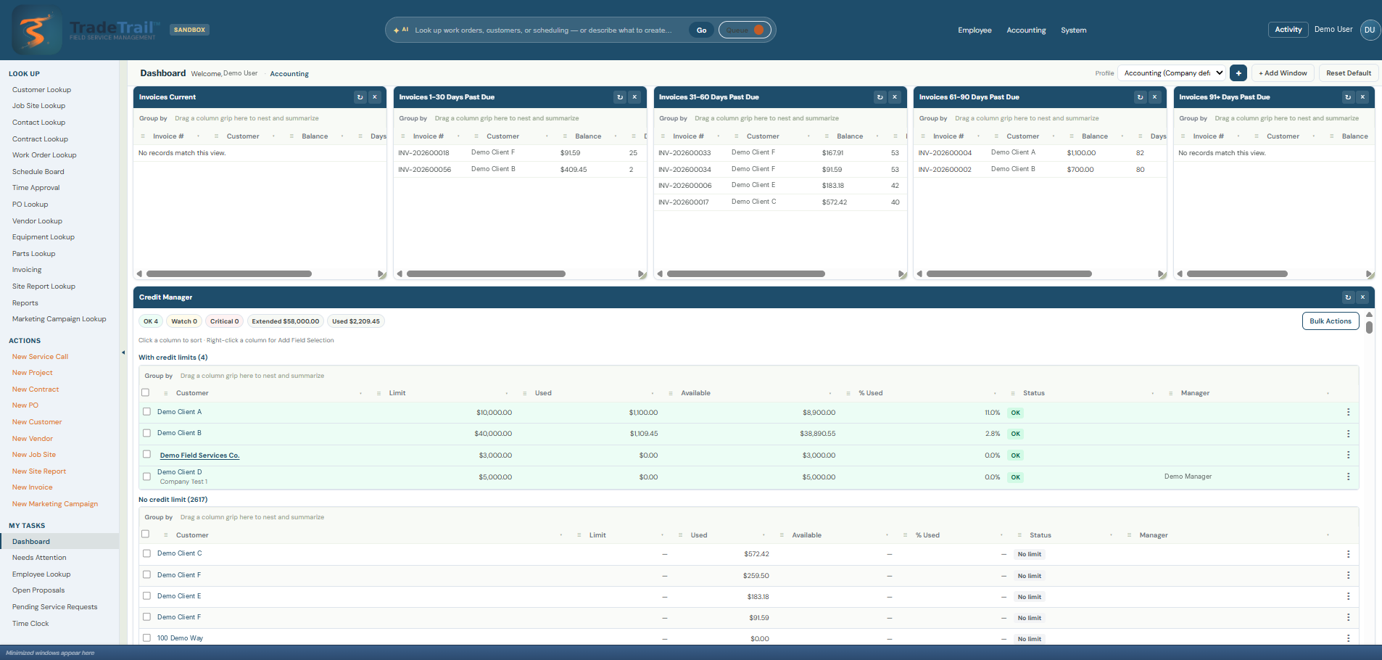Close the Credit Manager window
The image size is (1382, 660).
[x=1362, y=297]
